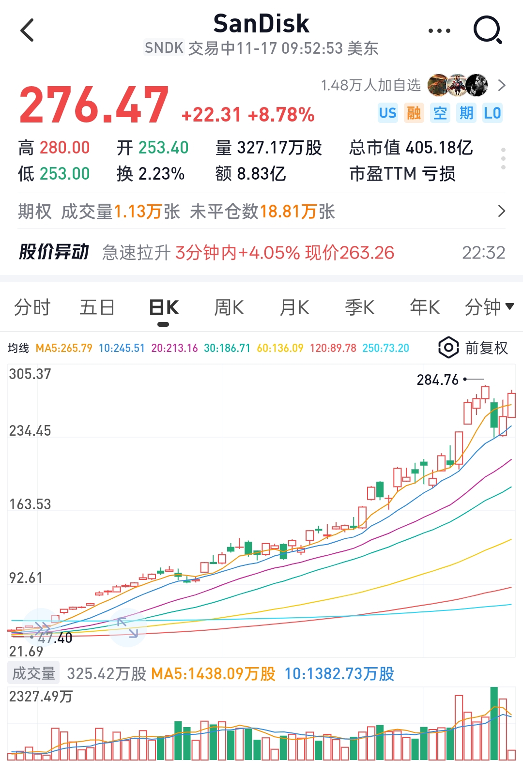Image resolution: width=523 pixels, height=761 pixels.
Task: Select the 日K daily chart tab
Action: coord(164,307)
